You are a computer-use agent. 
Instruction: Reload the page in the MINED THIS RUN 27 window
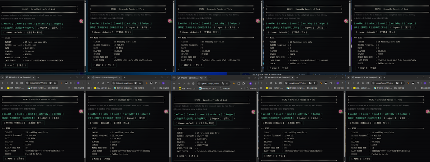point(12,83)
